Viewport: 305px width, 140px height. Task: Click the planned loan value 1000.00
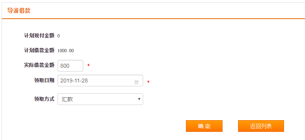[65, 51]
